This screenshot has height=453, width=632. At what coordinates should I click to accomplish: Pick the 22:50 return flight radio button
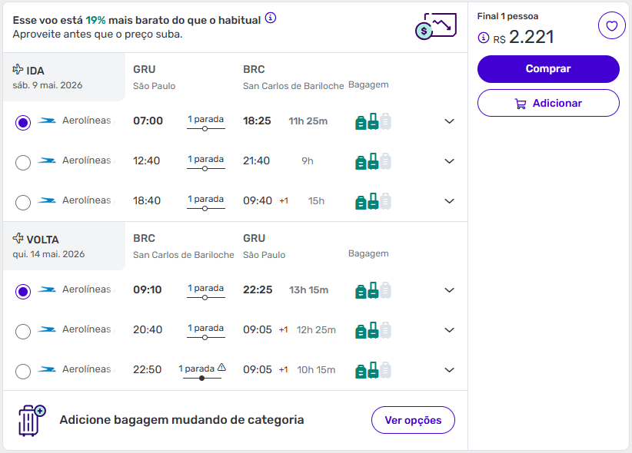coord(23,371)
